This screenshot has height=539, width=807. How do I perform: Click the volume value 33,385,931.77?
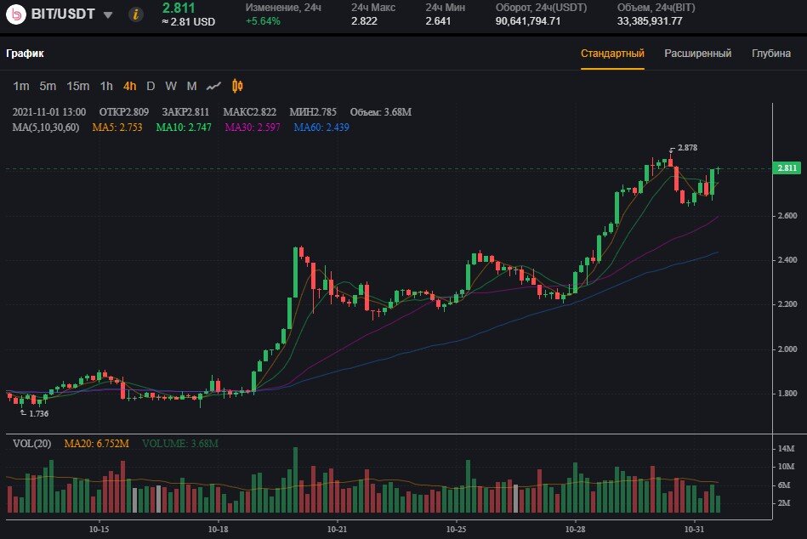pos(650,21)
